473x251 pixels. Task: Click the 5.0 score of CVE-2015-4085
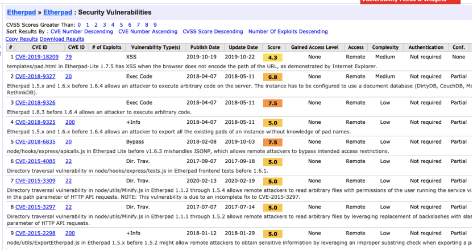[273, 162]
